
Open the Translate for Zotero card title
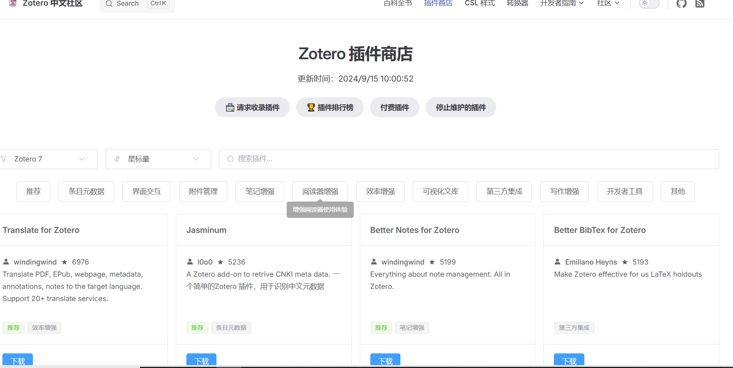[41, 230]
